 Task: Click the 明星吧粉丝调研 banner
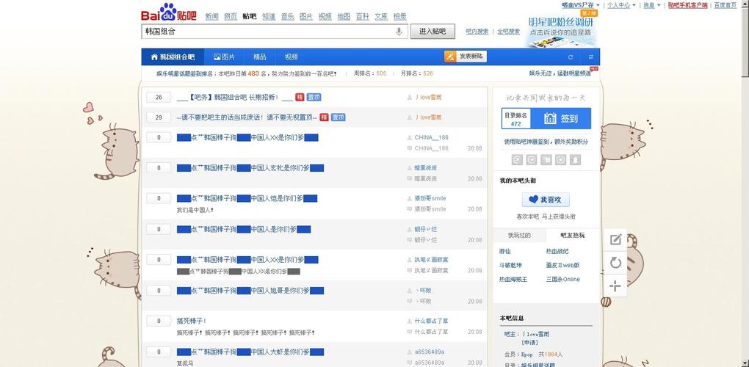pyautogui.click(x=562, y=28)
